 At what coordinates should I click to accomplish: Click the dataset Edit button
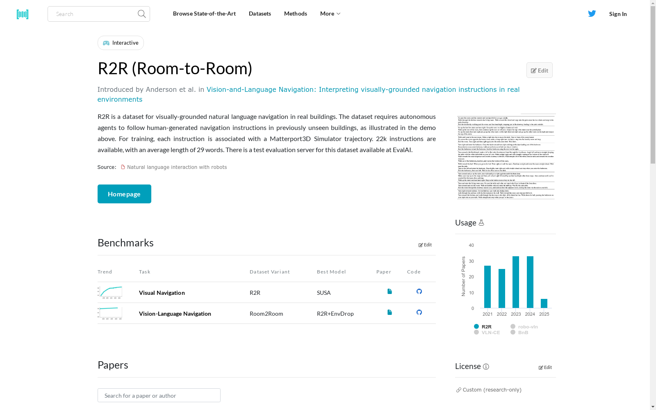(x=540, y=70)
